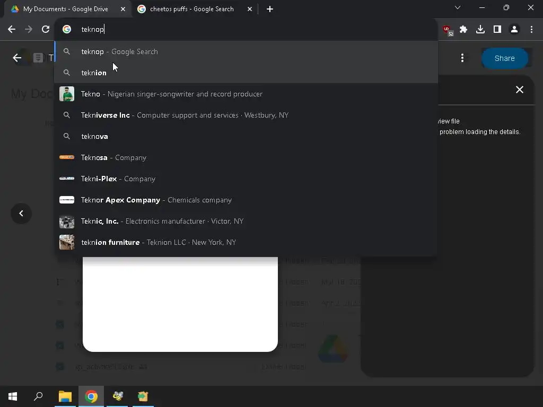This screenshot has height=407, width=543.
Task: Select the Teknor Apex Company suggestion
Action: click(246, 200)
